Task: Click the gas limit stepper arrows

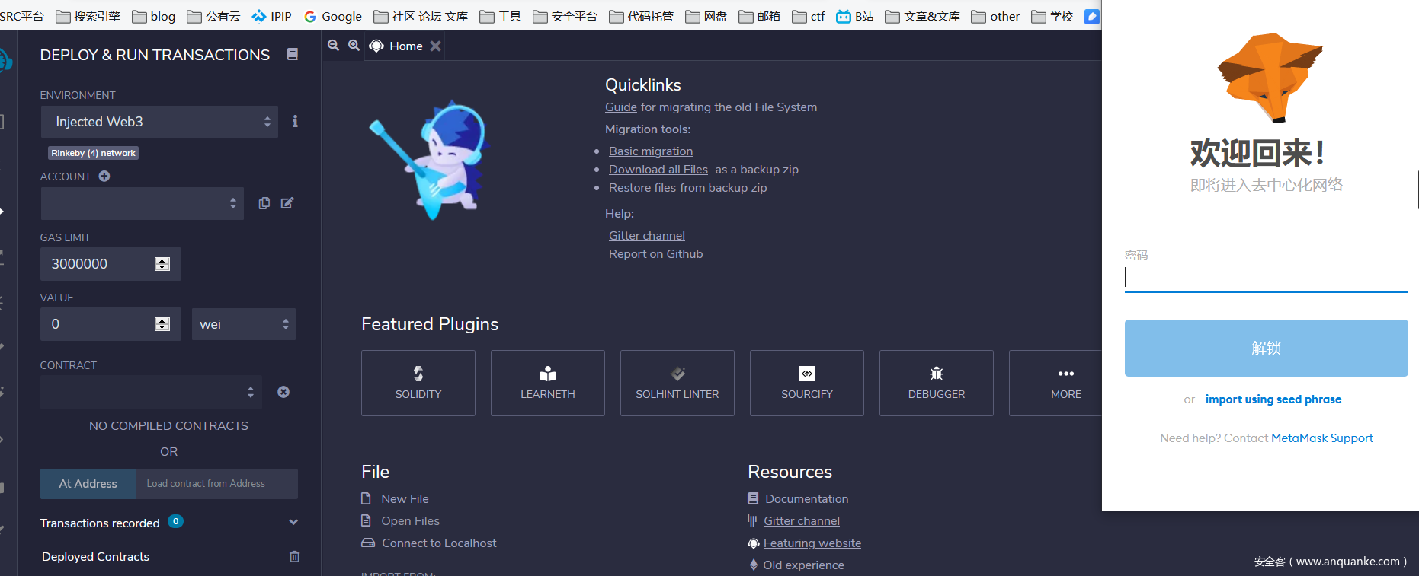Action: point(162,264)
